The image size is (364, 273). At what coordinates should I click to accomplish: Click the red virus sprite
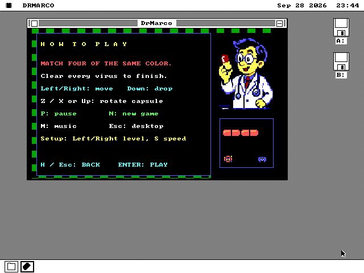[228, 159]
